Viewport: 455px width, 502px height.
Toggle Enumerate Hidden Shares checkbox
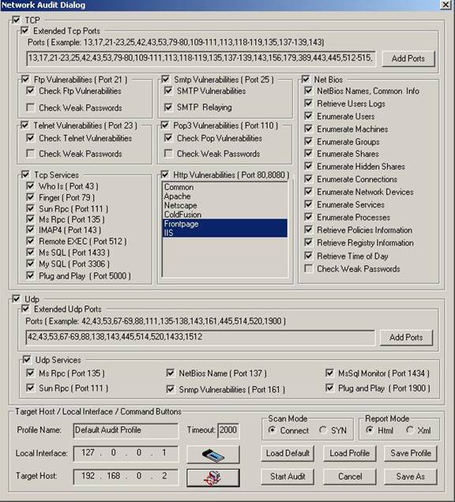308,167
